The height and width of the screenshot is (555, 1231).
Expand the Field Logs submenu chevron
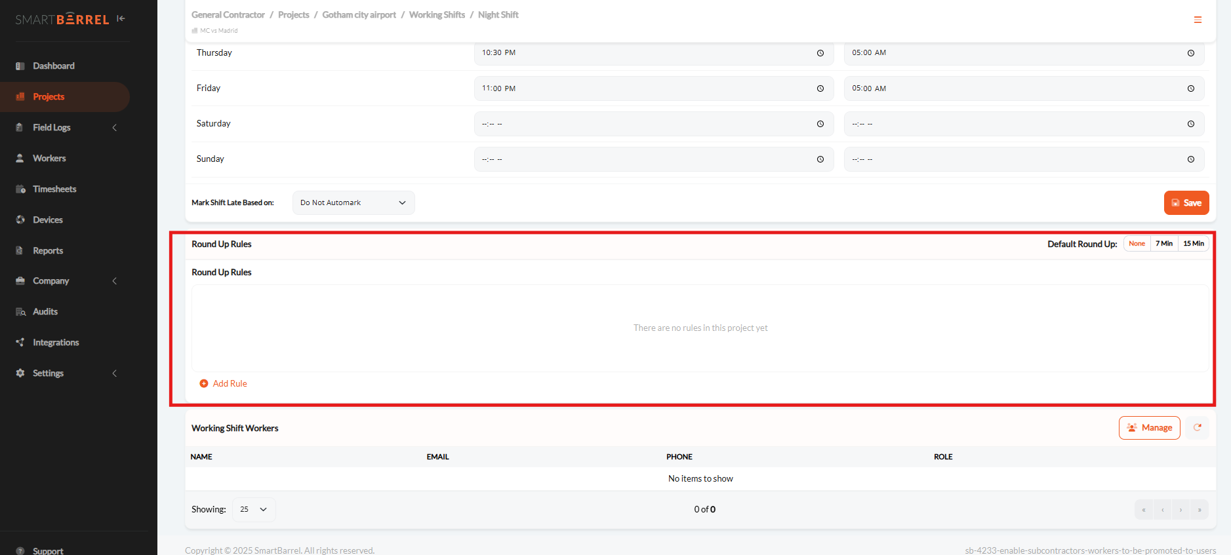pos(115,128)
